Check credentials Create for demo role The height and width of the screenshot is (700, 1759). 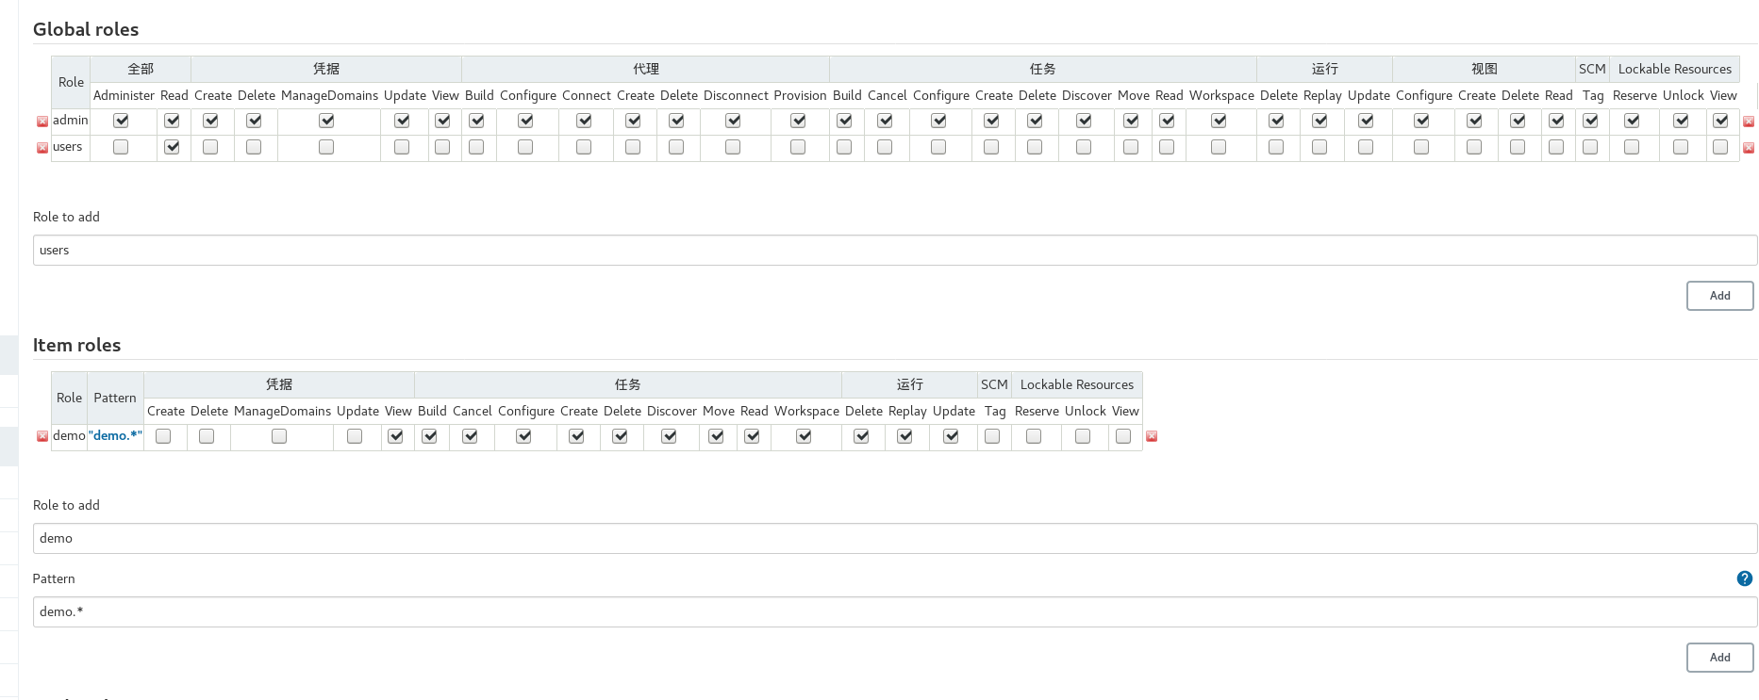(x=163, y=436)
